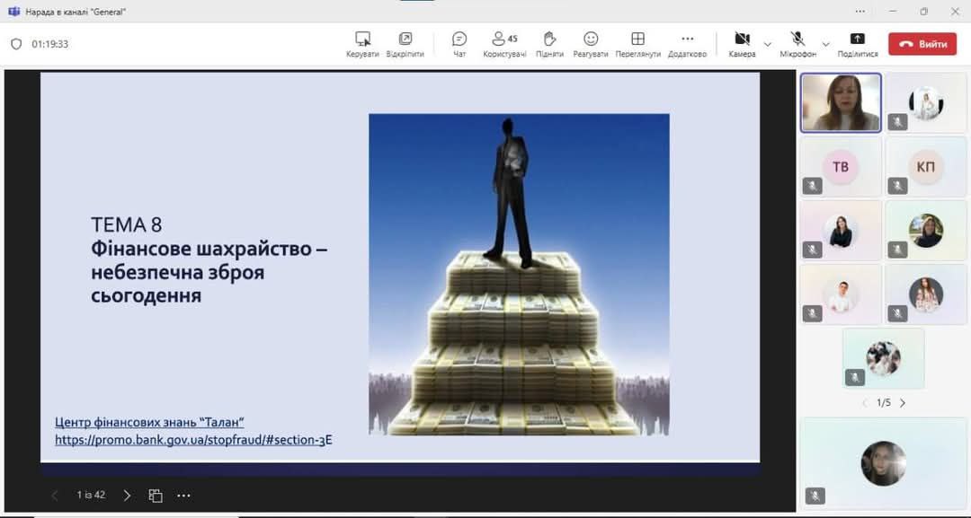Click Відкріпити to pop out content
The image size is (971, 518).
[x=405, y=45]
